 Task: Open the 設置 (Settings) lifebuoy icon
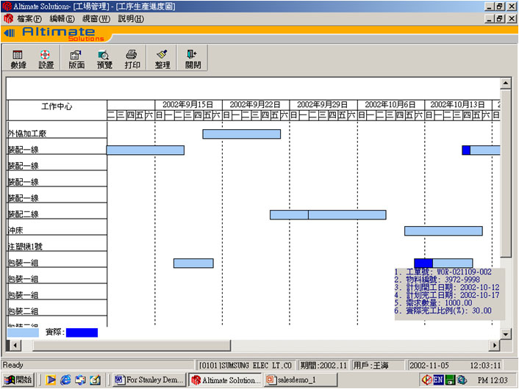[46, 59]
